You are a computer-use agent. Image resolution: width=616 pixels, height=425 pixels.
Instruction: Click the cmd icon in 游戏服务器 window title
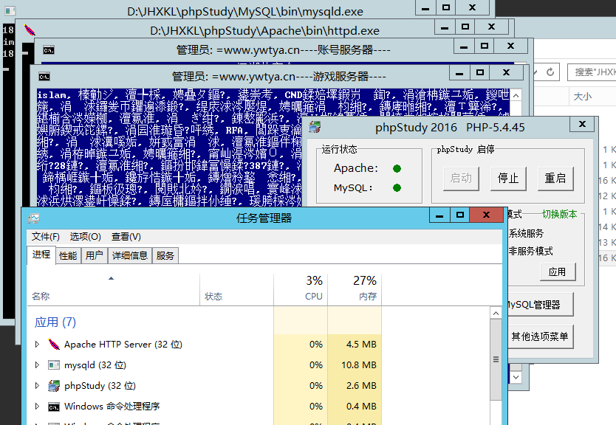coord(44,77)
